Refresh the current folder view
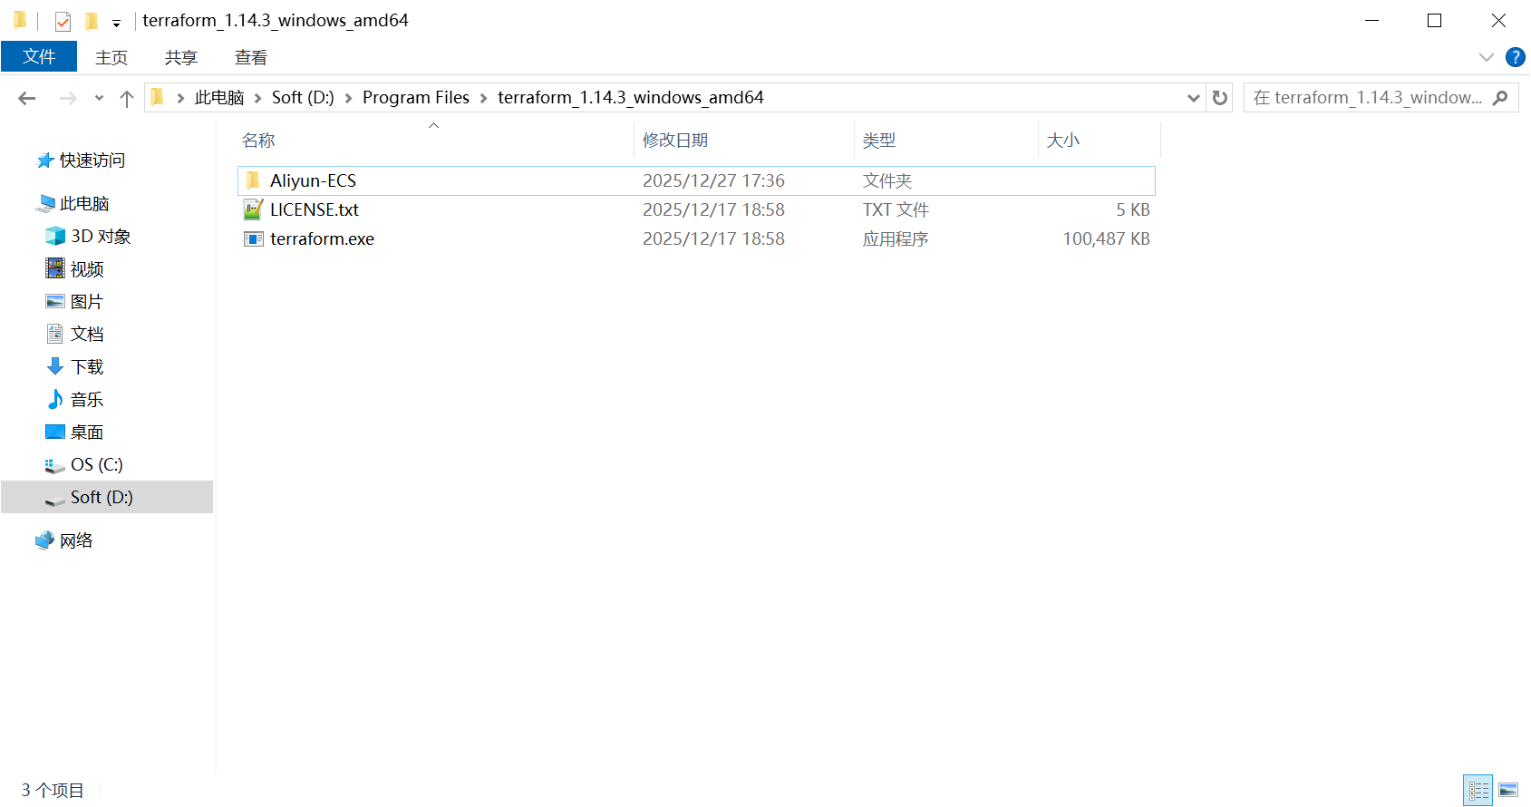This screenshot has height=807, width=1531. coord(1220,98)
